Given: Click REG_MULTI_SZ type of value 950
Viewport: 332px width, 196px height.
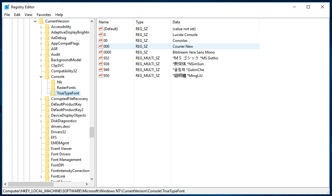Looking at the screenshot, I should point(148,76).
